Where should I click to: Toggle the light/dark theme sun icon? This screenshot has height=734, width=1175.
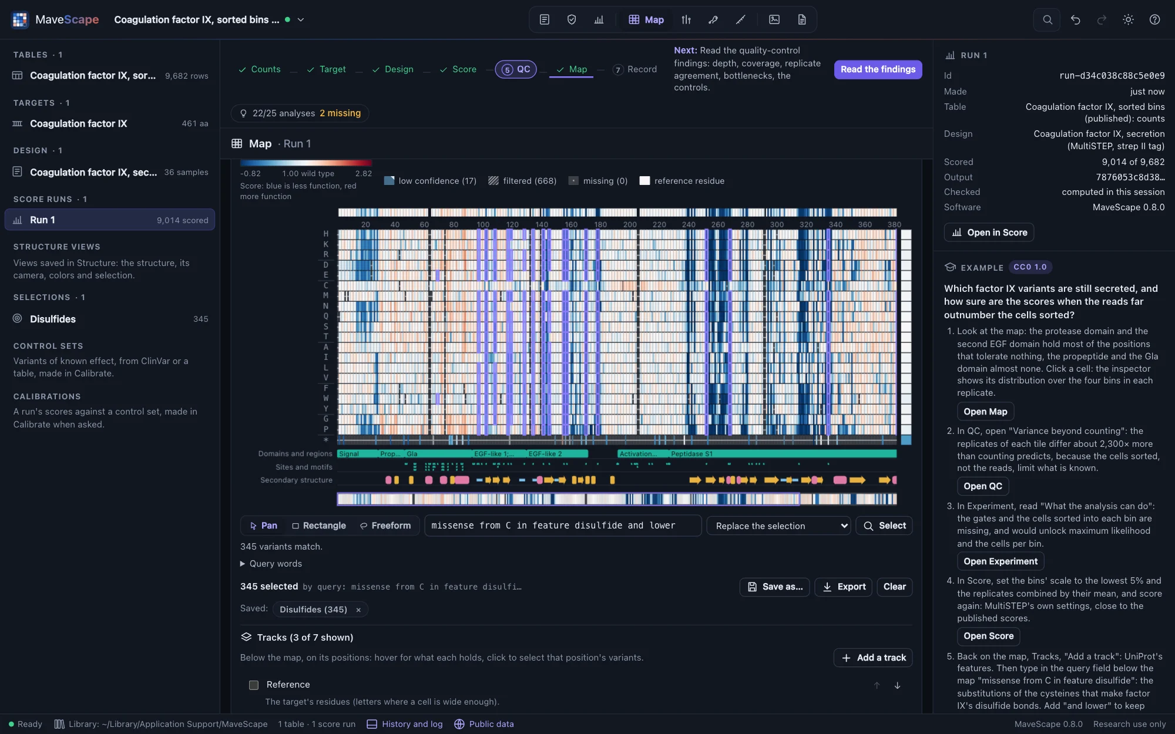[1128, 19]
